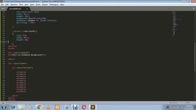This screenshot has width=196, height=110.
Task: Open Opera browser from taskbar
Action: tap(84, 107)
